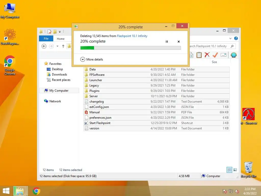The image size is (261, 196).
Task: Click File Explorer on the taskbar
Action: [20, 191]
